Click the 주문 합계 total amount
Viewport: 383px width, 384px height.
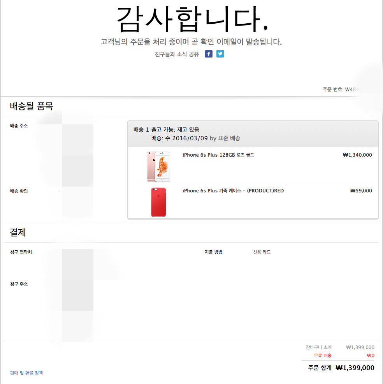pyautogui.click(x=355, y=368)
